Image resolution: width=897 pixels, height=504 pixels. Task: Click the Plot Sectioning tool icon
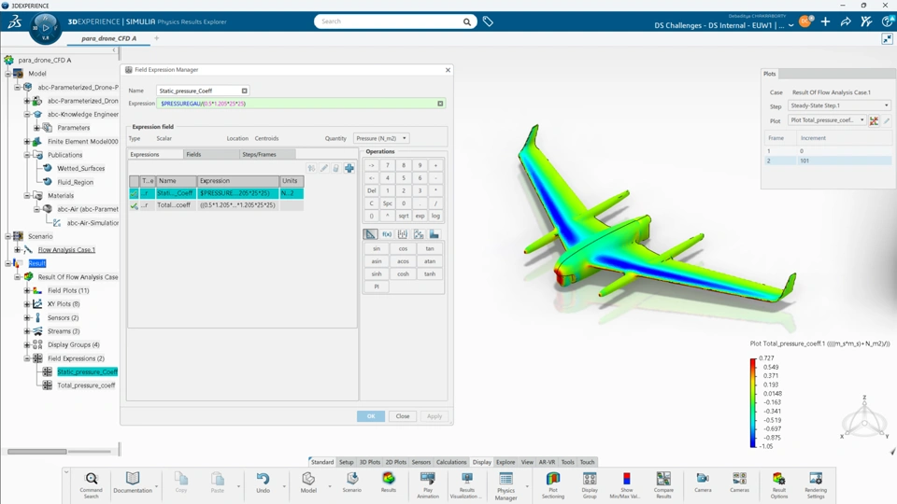[x=552, y=480]
